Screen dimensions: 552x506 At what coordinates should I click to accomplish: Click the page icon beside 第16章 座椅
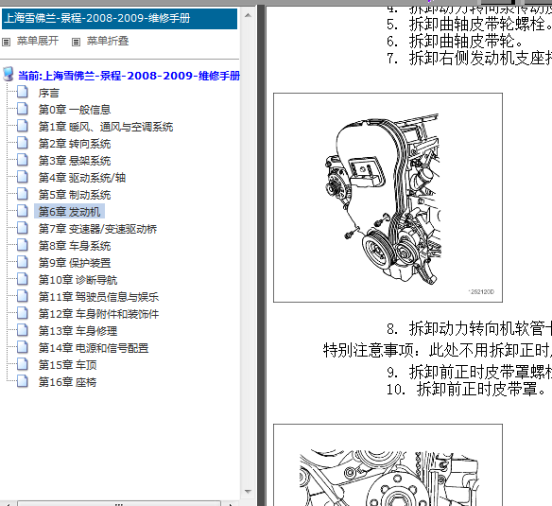[x=23, y=381]
